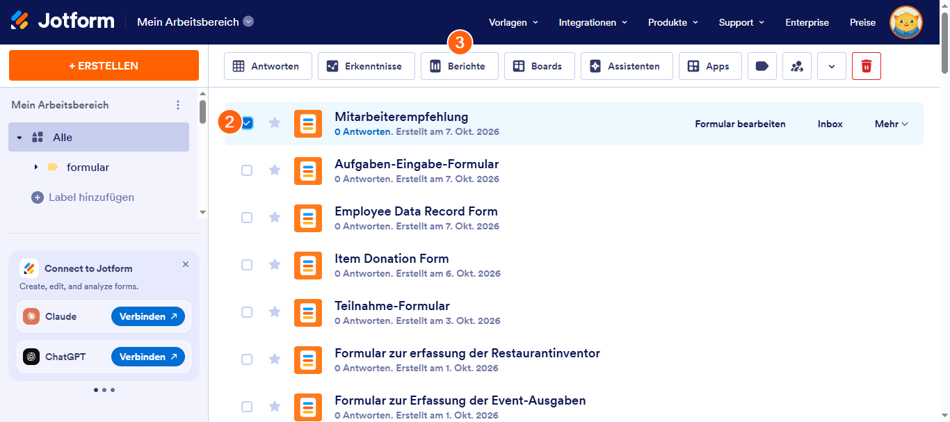Open the Integrationen dropdown menu

593,22
